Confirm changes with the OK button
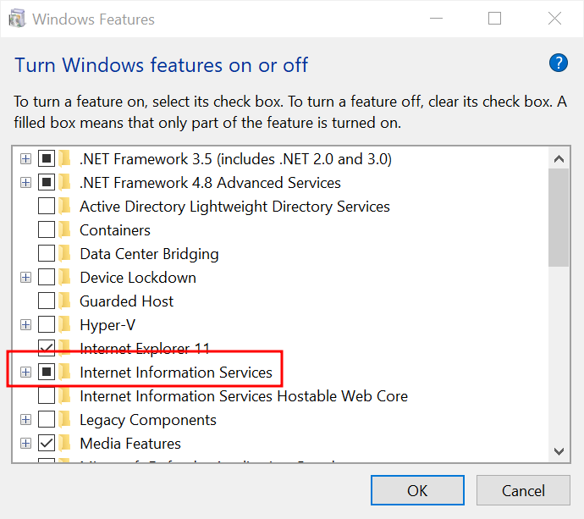 point(417,490)
